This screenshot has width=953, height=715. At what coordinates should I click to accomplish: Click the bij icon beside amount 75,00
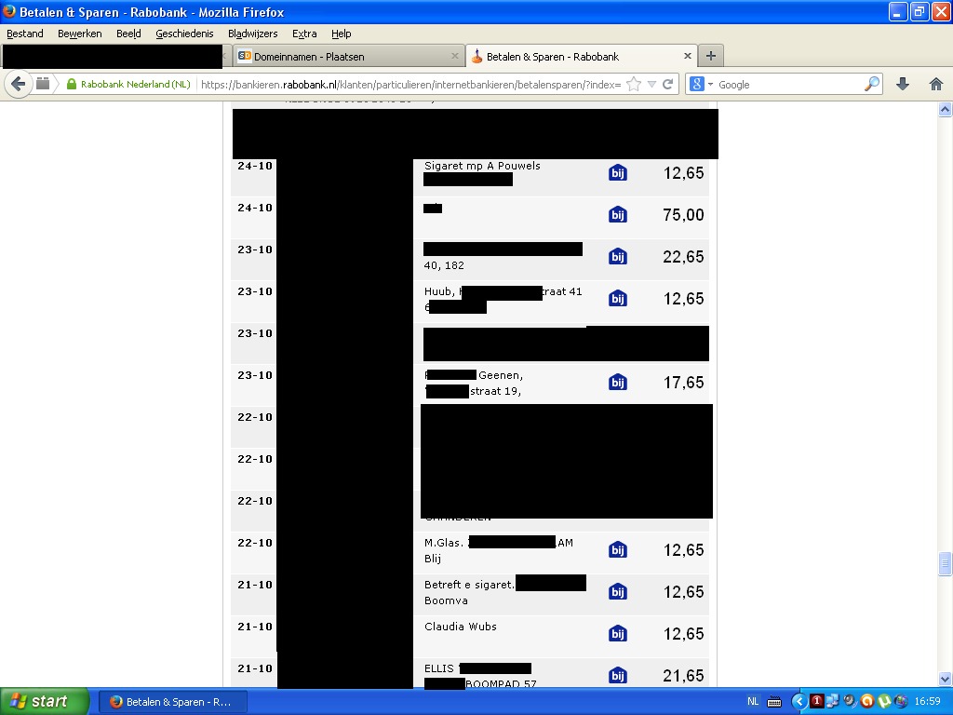point(618,215)
